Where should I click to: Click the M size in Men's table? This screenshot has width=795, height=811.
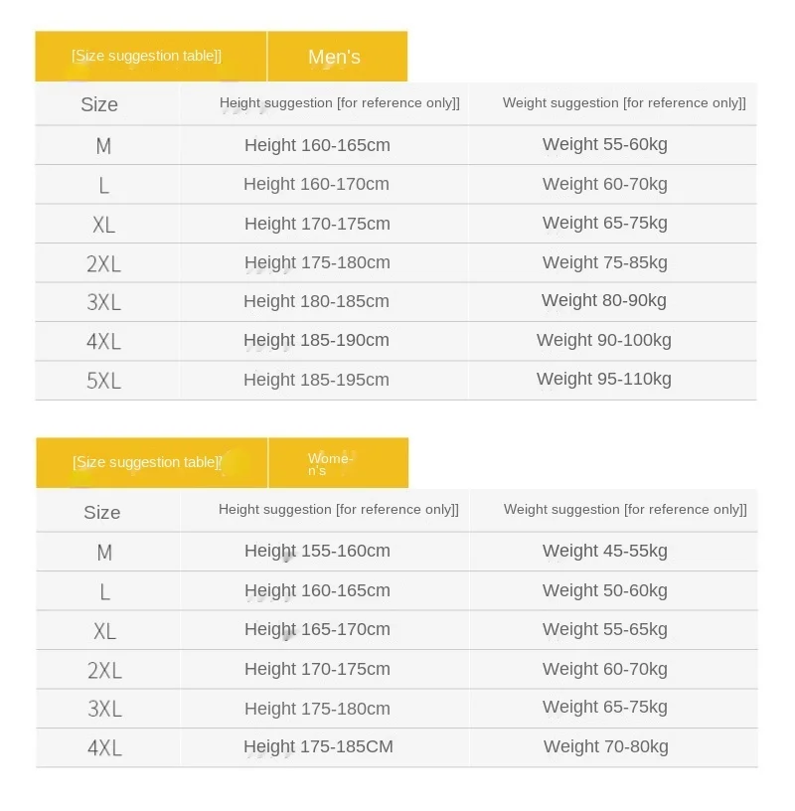103,146
